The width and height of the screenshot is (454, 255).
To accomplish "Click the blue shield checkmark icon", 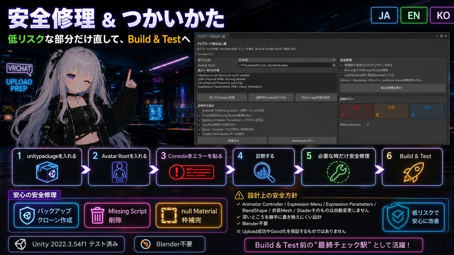I will (398, 216).
